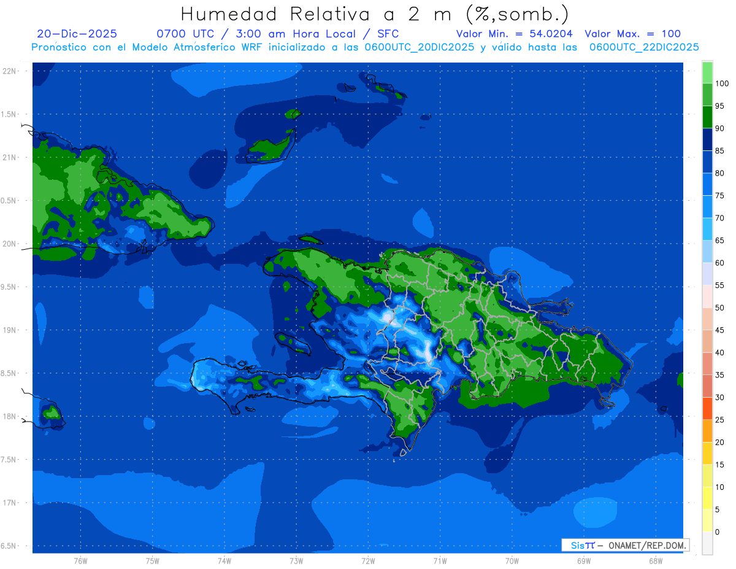Image resolution: width=736 pixels, height=569 pixels.
Task: Click the legend value '50'
Action: pos(719,308)
